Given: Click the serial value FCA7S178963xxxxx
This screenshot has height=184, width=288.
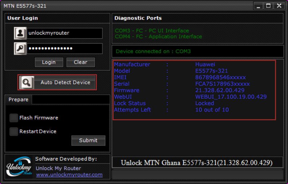Looking at the screenshot, I should click(x=223, y=84).
